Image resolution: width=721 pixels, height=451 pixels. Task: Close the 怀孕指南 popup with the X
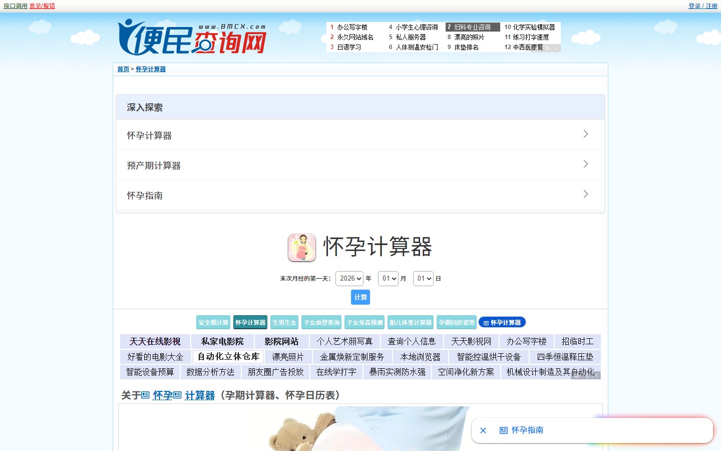pos(483,430)
